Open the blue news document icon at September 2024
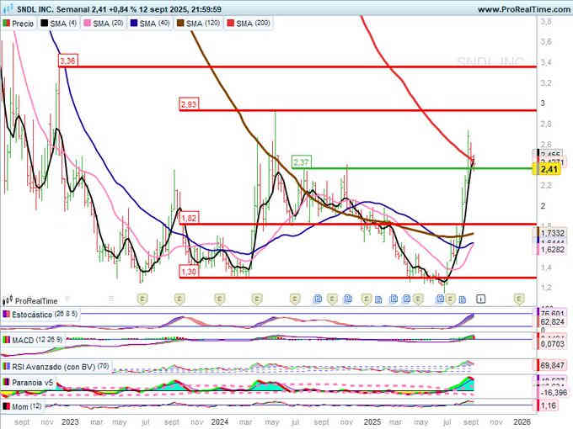The image size is (573, 429). click(x=318, y=299)
